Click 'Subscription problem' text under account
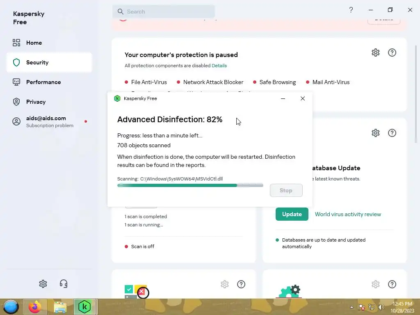The image size is (420, 315). [50, 126]
